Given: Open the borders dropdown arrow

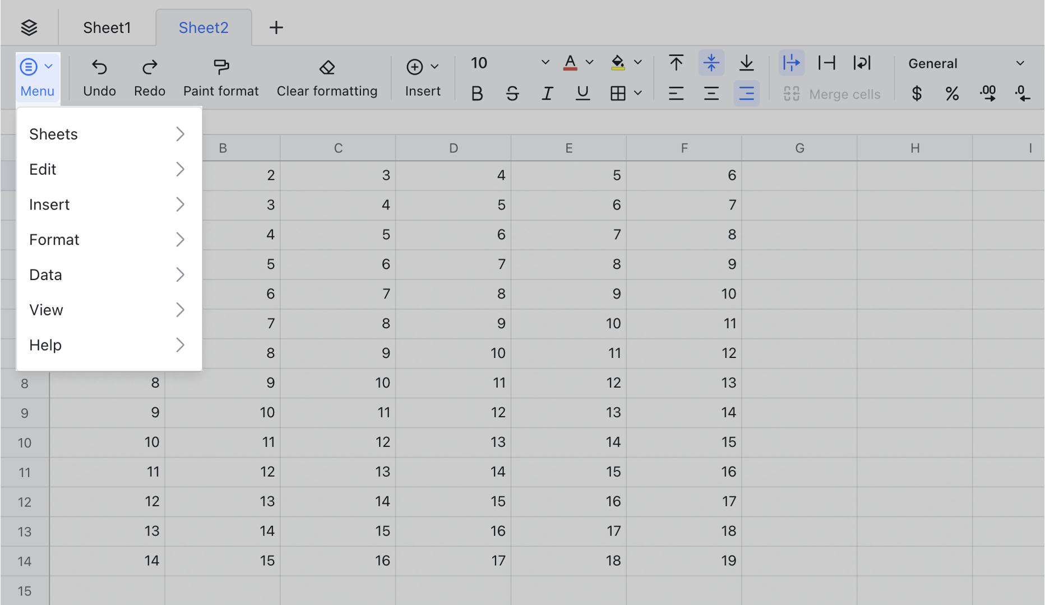Looking at the screenshot, I should (638, 94).
